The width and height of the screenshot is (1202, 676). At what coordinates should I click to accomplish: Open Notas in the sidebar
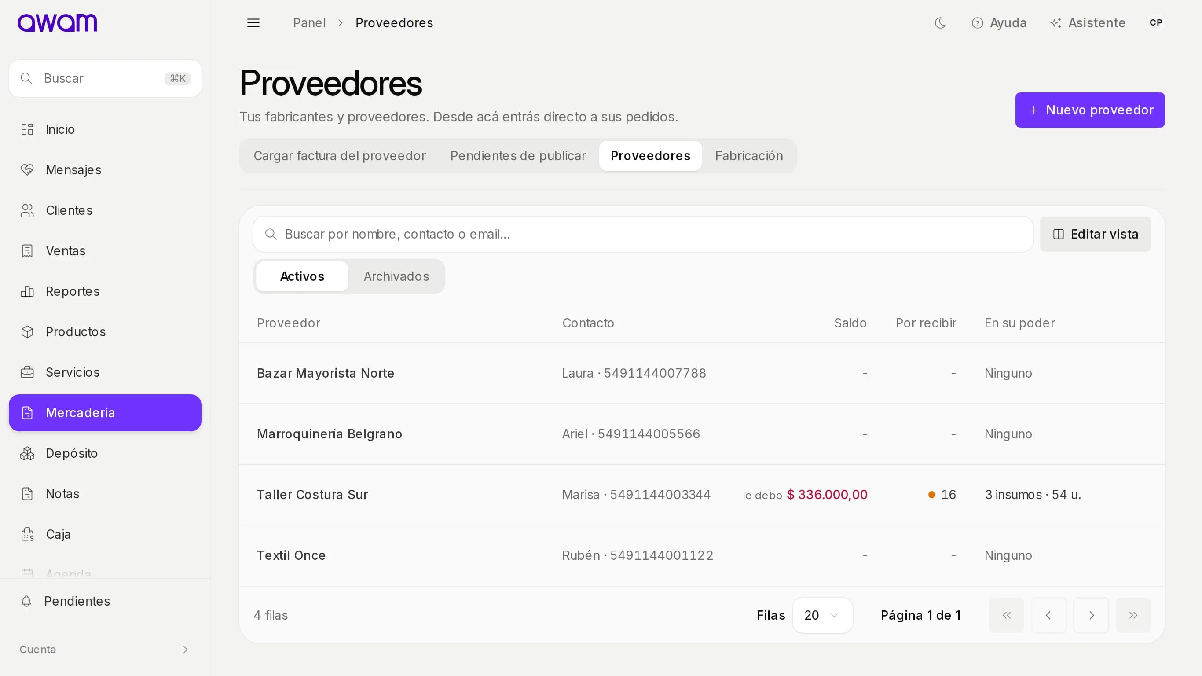[105, 493]
